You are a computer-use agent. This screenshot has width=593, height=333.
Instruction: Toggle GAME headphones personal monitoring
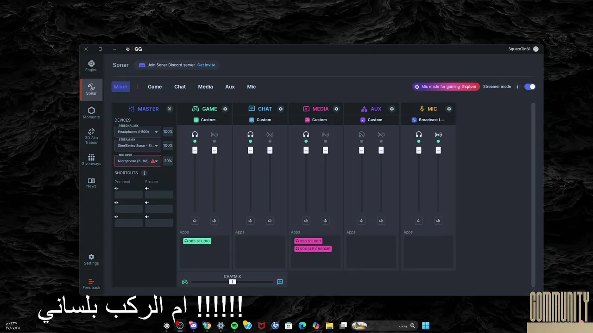[x=195, y=135]
